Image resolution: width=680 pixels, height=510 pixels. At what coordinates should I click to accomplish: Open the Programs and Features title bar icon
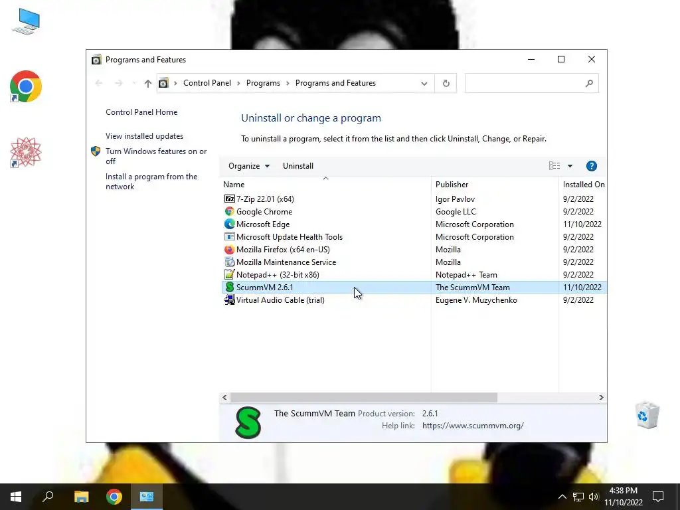point(96,60)
